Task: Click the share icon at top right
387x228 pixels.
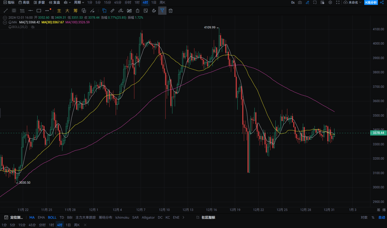Action: pyautogui.click(x=382, y=2)
